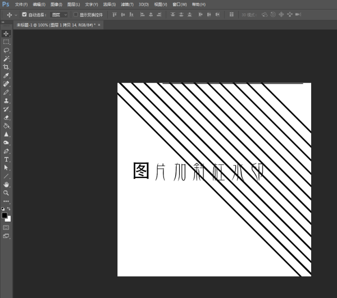
Task: Click 3D pan mode icon
Action: (281, 15)
